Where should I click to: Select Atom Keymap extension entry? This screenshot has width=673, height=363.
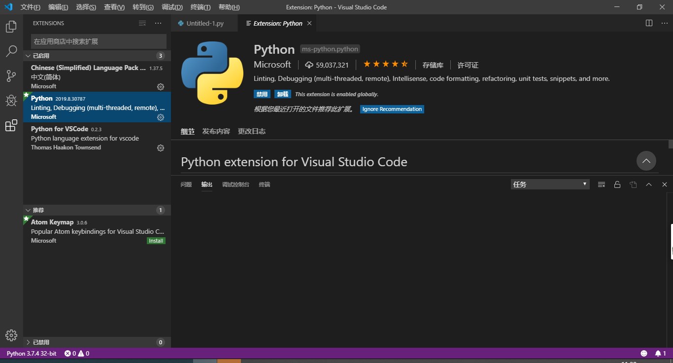coord(97,231)
